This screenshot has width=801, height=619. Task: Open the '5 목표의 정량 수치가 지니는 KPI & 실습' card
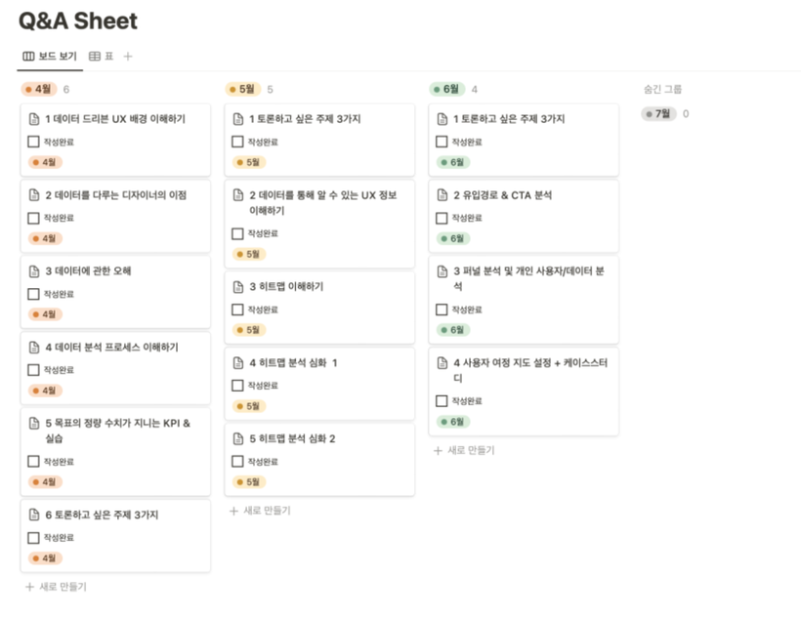pos(117,424)
